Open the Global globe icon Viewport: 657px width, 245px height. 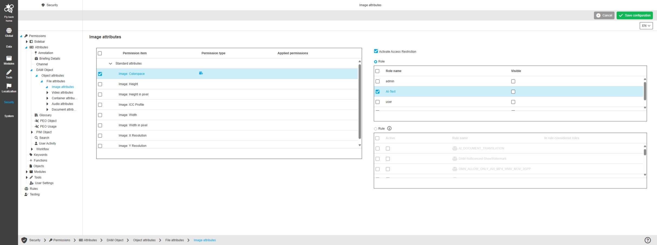9,31
